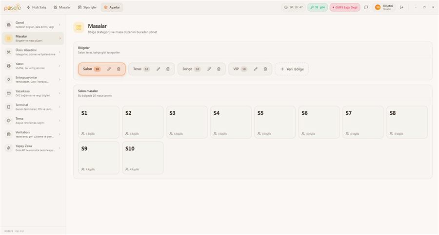
Task: Delete the Salon region via trash icon
Action: click(x=119, y=69)
